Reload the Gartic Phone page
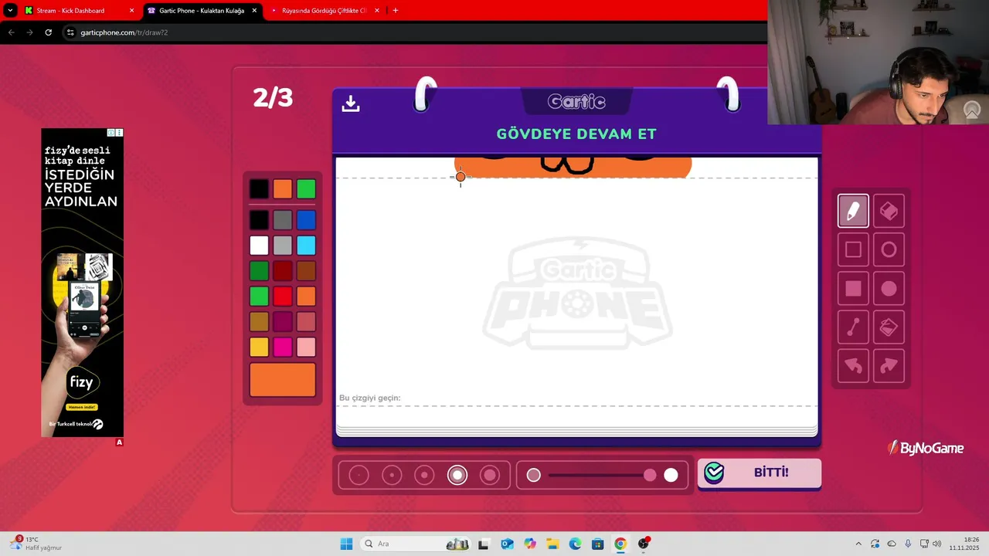Image resolution: width=989 pixels, height=556 pixels. 48,32
